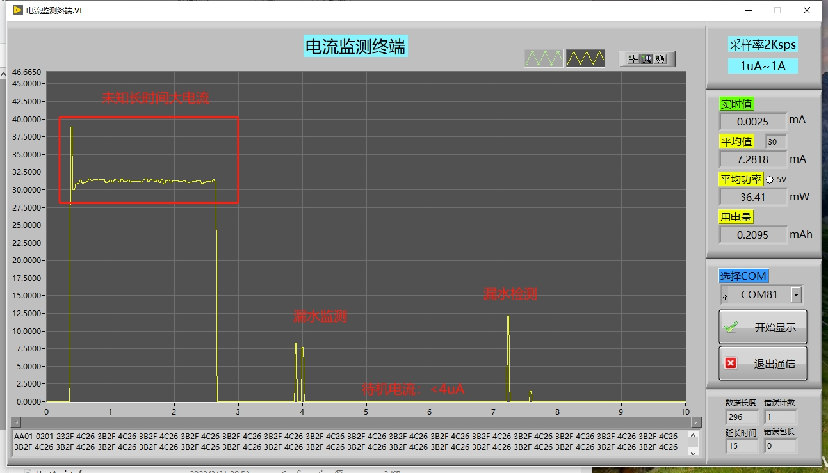Click the graph horizontal scrollbar right arrow

point(695,422)
